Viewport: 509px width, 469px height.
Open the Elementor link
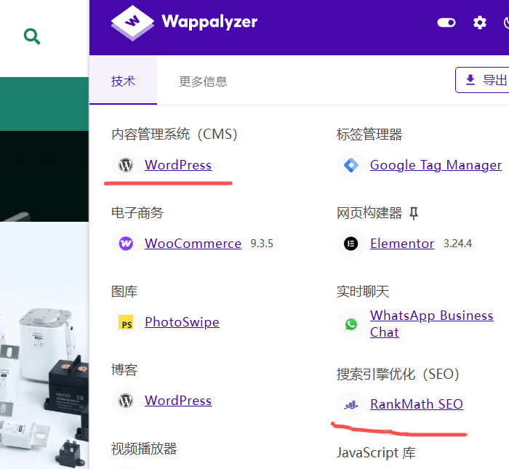tap(402, 244)
